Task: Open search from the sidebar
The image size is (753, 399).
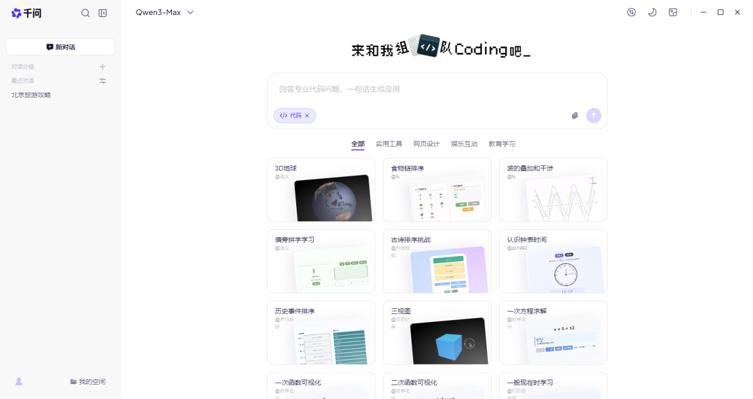Action: click(x=85, y=13)
